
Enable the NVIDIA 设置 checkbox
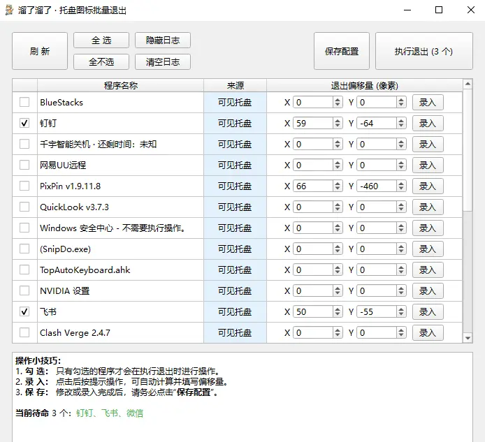point(24,290)
